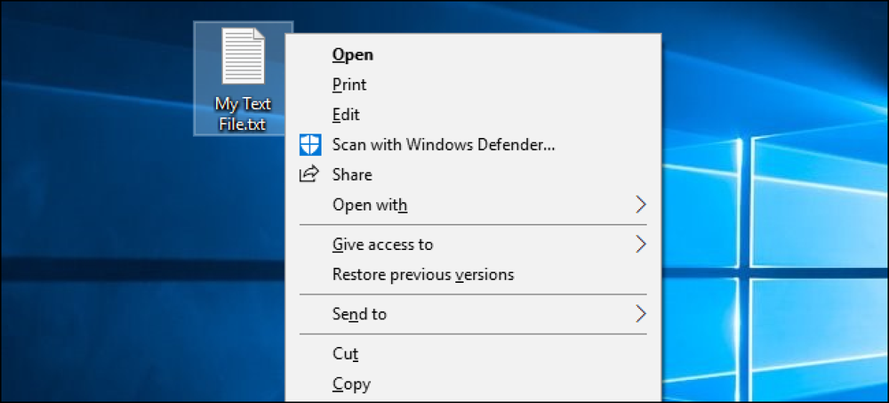This screenshot has width=889, height=403.
Task: Open the Give access to submenu
Action: click(473, 245)
